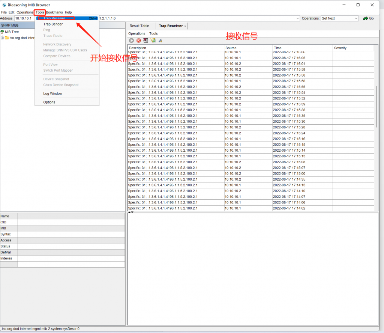This screenshot has width=384, height=333.
Task: Open the Bookmarks menu
Action: pyautogui.click(x=54, y=12)
